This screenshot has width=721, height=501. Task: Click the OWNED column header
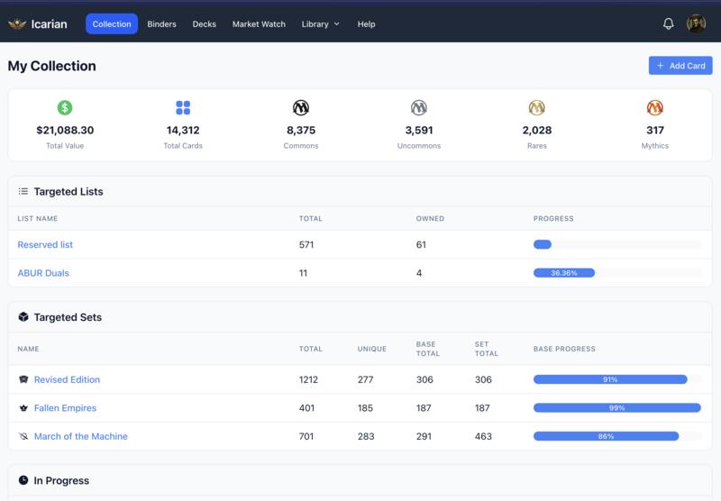(430, 218)
